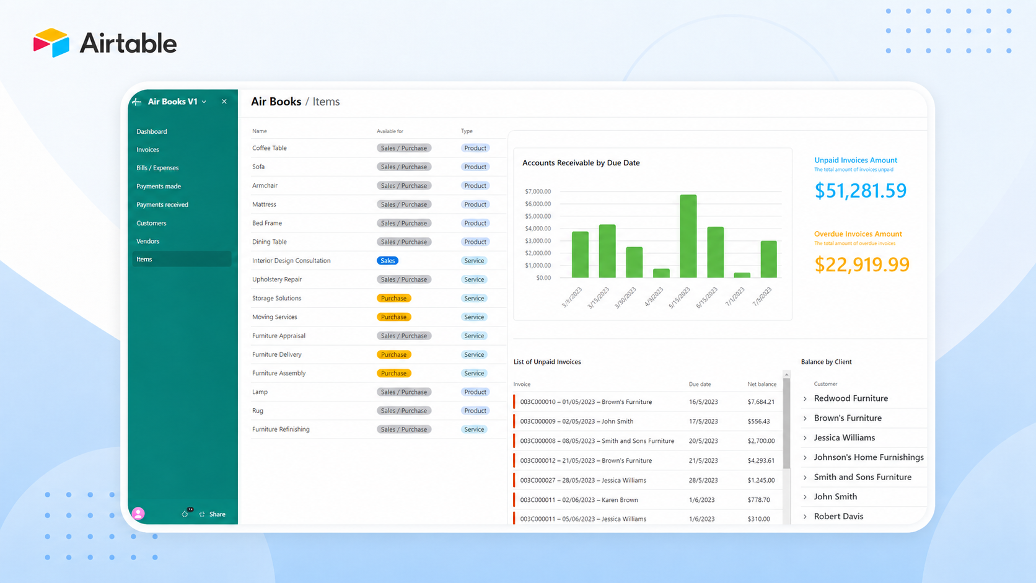1036x583 pixels.
Task: Select the Items sidebar entry
Action: point(181,259)
